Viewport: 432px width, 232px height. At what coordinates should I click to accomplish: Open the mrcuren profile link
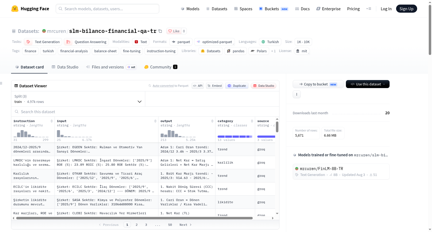pyautogui.click(x=56, y=31)
